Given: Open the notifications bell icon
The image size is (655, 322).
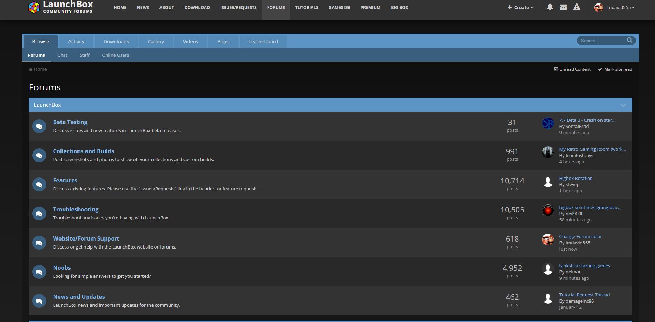Looking at the screenshot, I should (x=550, y=7).
